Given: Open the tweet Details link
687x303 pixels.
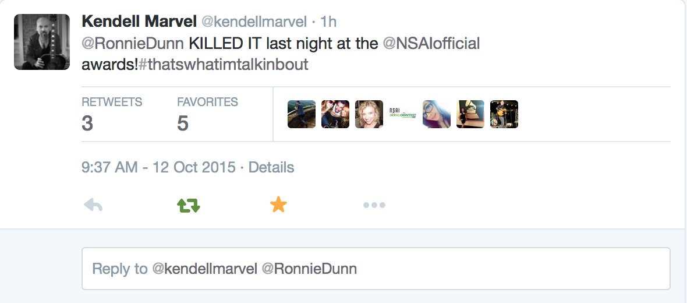Looking at the screenshot, I should tap(271, 168).
